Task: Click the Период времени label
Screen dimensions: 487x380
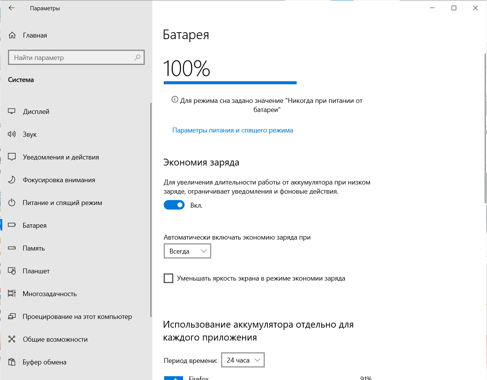Action: pyautogui.click(x=190, y=361)
